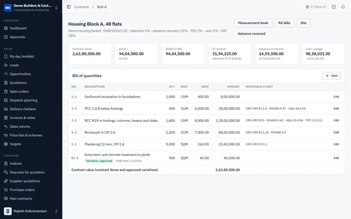This screenshot has width=351, height=219.
Task: Click the Variation: approved badge
Action: click(x=99, y=161)
